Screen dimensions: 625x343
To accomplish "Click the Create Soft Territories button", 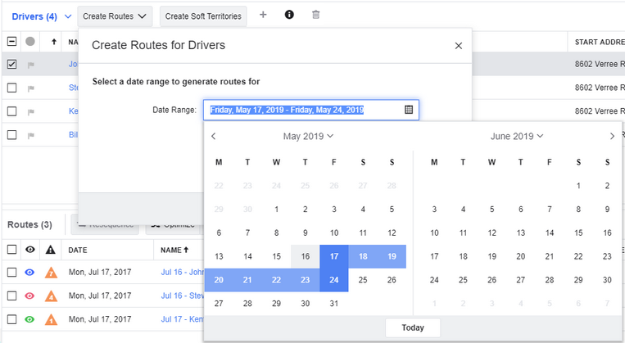I will point(203,16).
